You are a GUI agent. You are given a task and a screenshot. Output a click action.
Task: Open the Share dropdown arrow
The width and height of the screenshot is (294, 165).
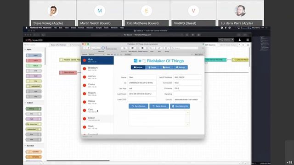click(x=169, y=48)
